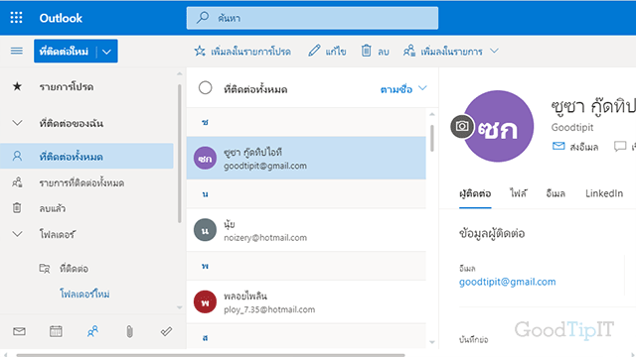Open Files paperclip icon in bottom bar
The height and width of the screenshot is (357, 636).
129,332
